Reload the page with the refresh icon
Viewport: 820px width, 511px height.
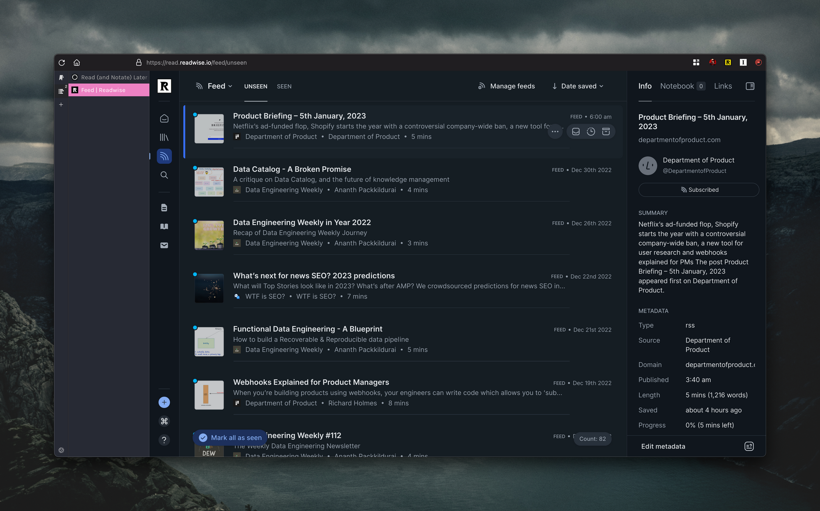(62, 62)
